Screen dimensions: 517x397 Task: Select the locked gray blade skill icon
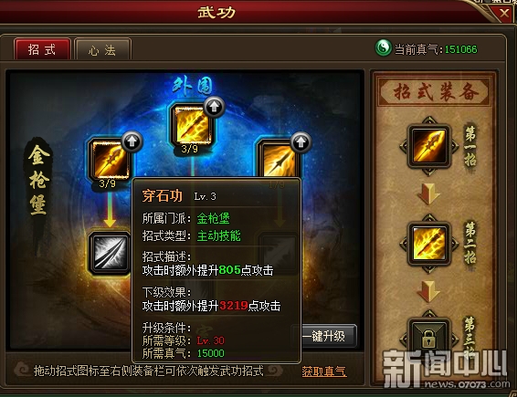pos(110,253)
